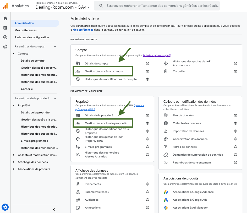Click the Paramètres réseau network icon
The height and width of the screenshot is (213, 247).
tap(78, 192)
